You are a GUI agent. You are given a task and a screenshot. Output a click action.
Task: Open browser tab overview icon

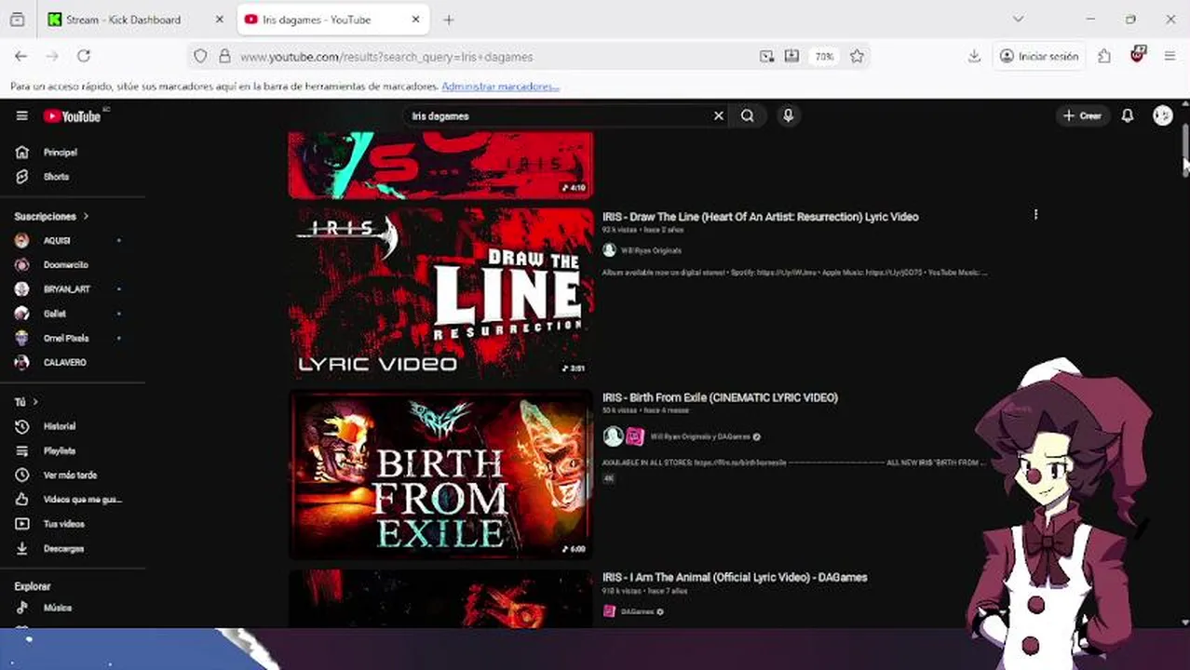[x=17, y=19]
